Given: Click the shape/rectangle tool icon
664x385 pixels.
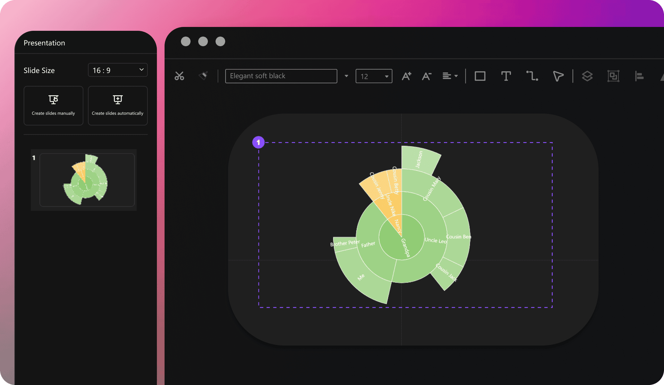Looking at the screenshot, I should click(x=480, y=76).
